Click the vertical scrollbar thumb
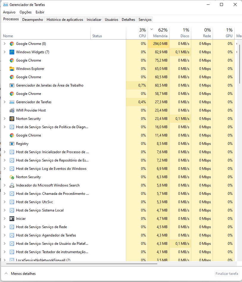242x282 pixels. click(x=240, y=64)
